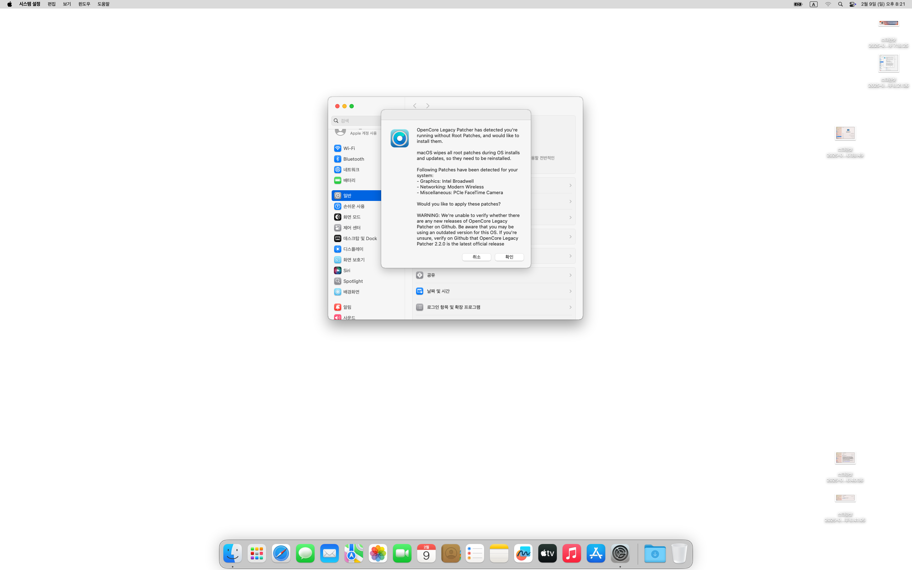The height and width of the screenshot is (570, 912).
Task: Open the 시스템 설정 menu
Action: pyautogui.click(x=30, y=4)
